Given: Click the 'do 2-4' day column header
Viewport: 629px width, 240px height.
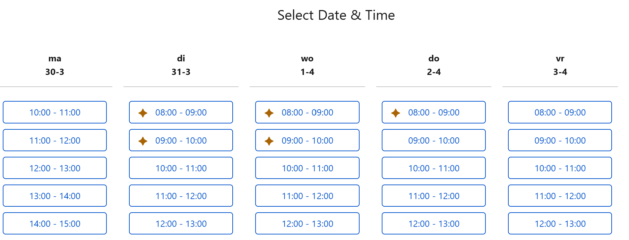Looking at the screenshot, I should 434,65.
